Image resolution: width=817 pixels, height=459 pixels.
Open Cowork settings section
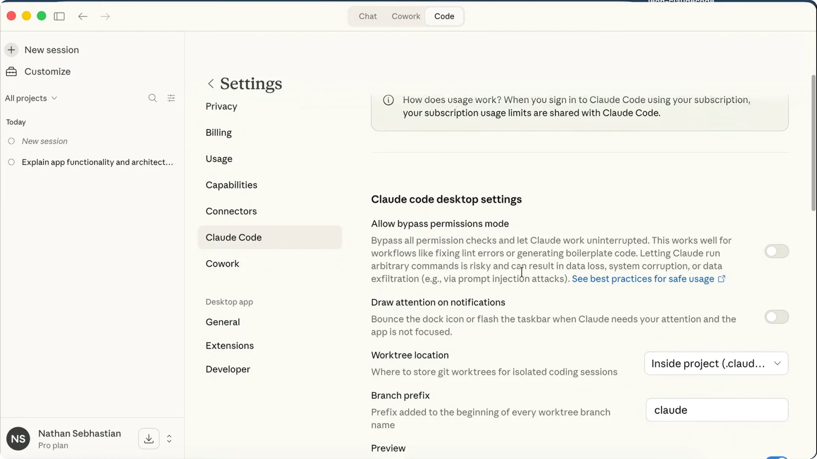click(x=222, y=263)
